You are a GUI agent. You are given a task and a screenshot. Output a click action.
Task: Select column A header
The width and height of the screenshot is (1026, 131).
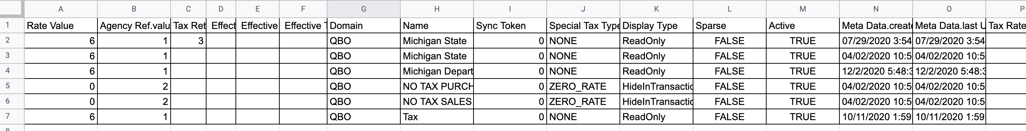pos(61,9)
